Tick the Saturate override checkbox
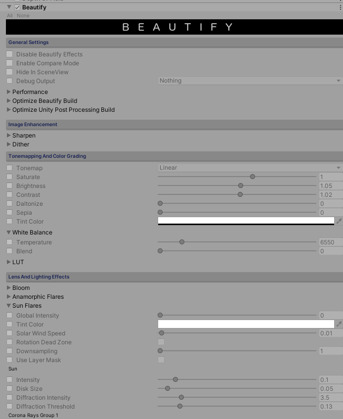The image size is (343, 419). (x=9, y=177)
